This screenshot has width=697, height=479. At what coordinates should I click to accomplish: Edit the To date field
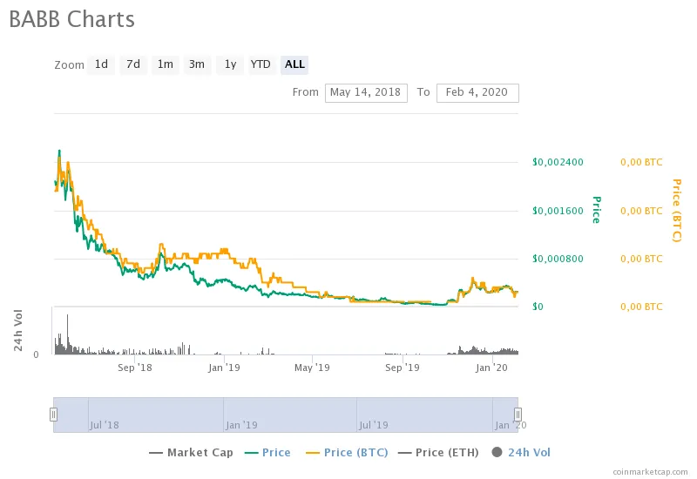click(x=477, y=92)
